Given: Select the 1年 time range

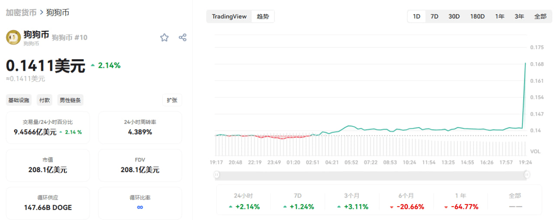Looking at the screenshot, I should [500, 16].
